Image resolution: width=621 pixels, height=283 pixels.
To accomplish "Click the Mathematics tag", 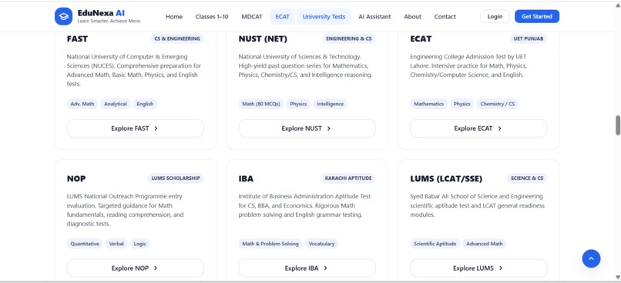I will [428, 104].
